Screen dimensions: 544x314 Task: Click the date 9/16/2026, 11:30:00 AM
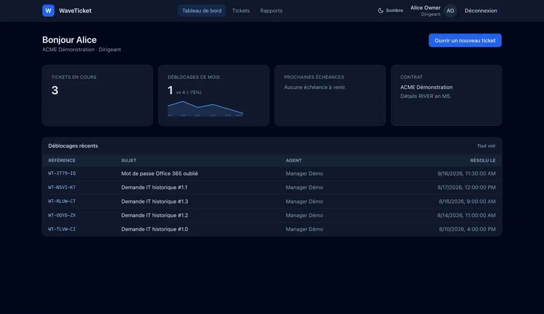pos(467,173)
